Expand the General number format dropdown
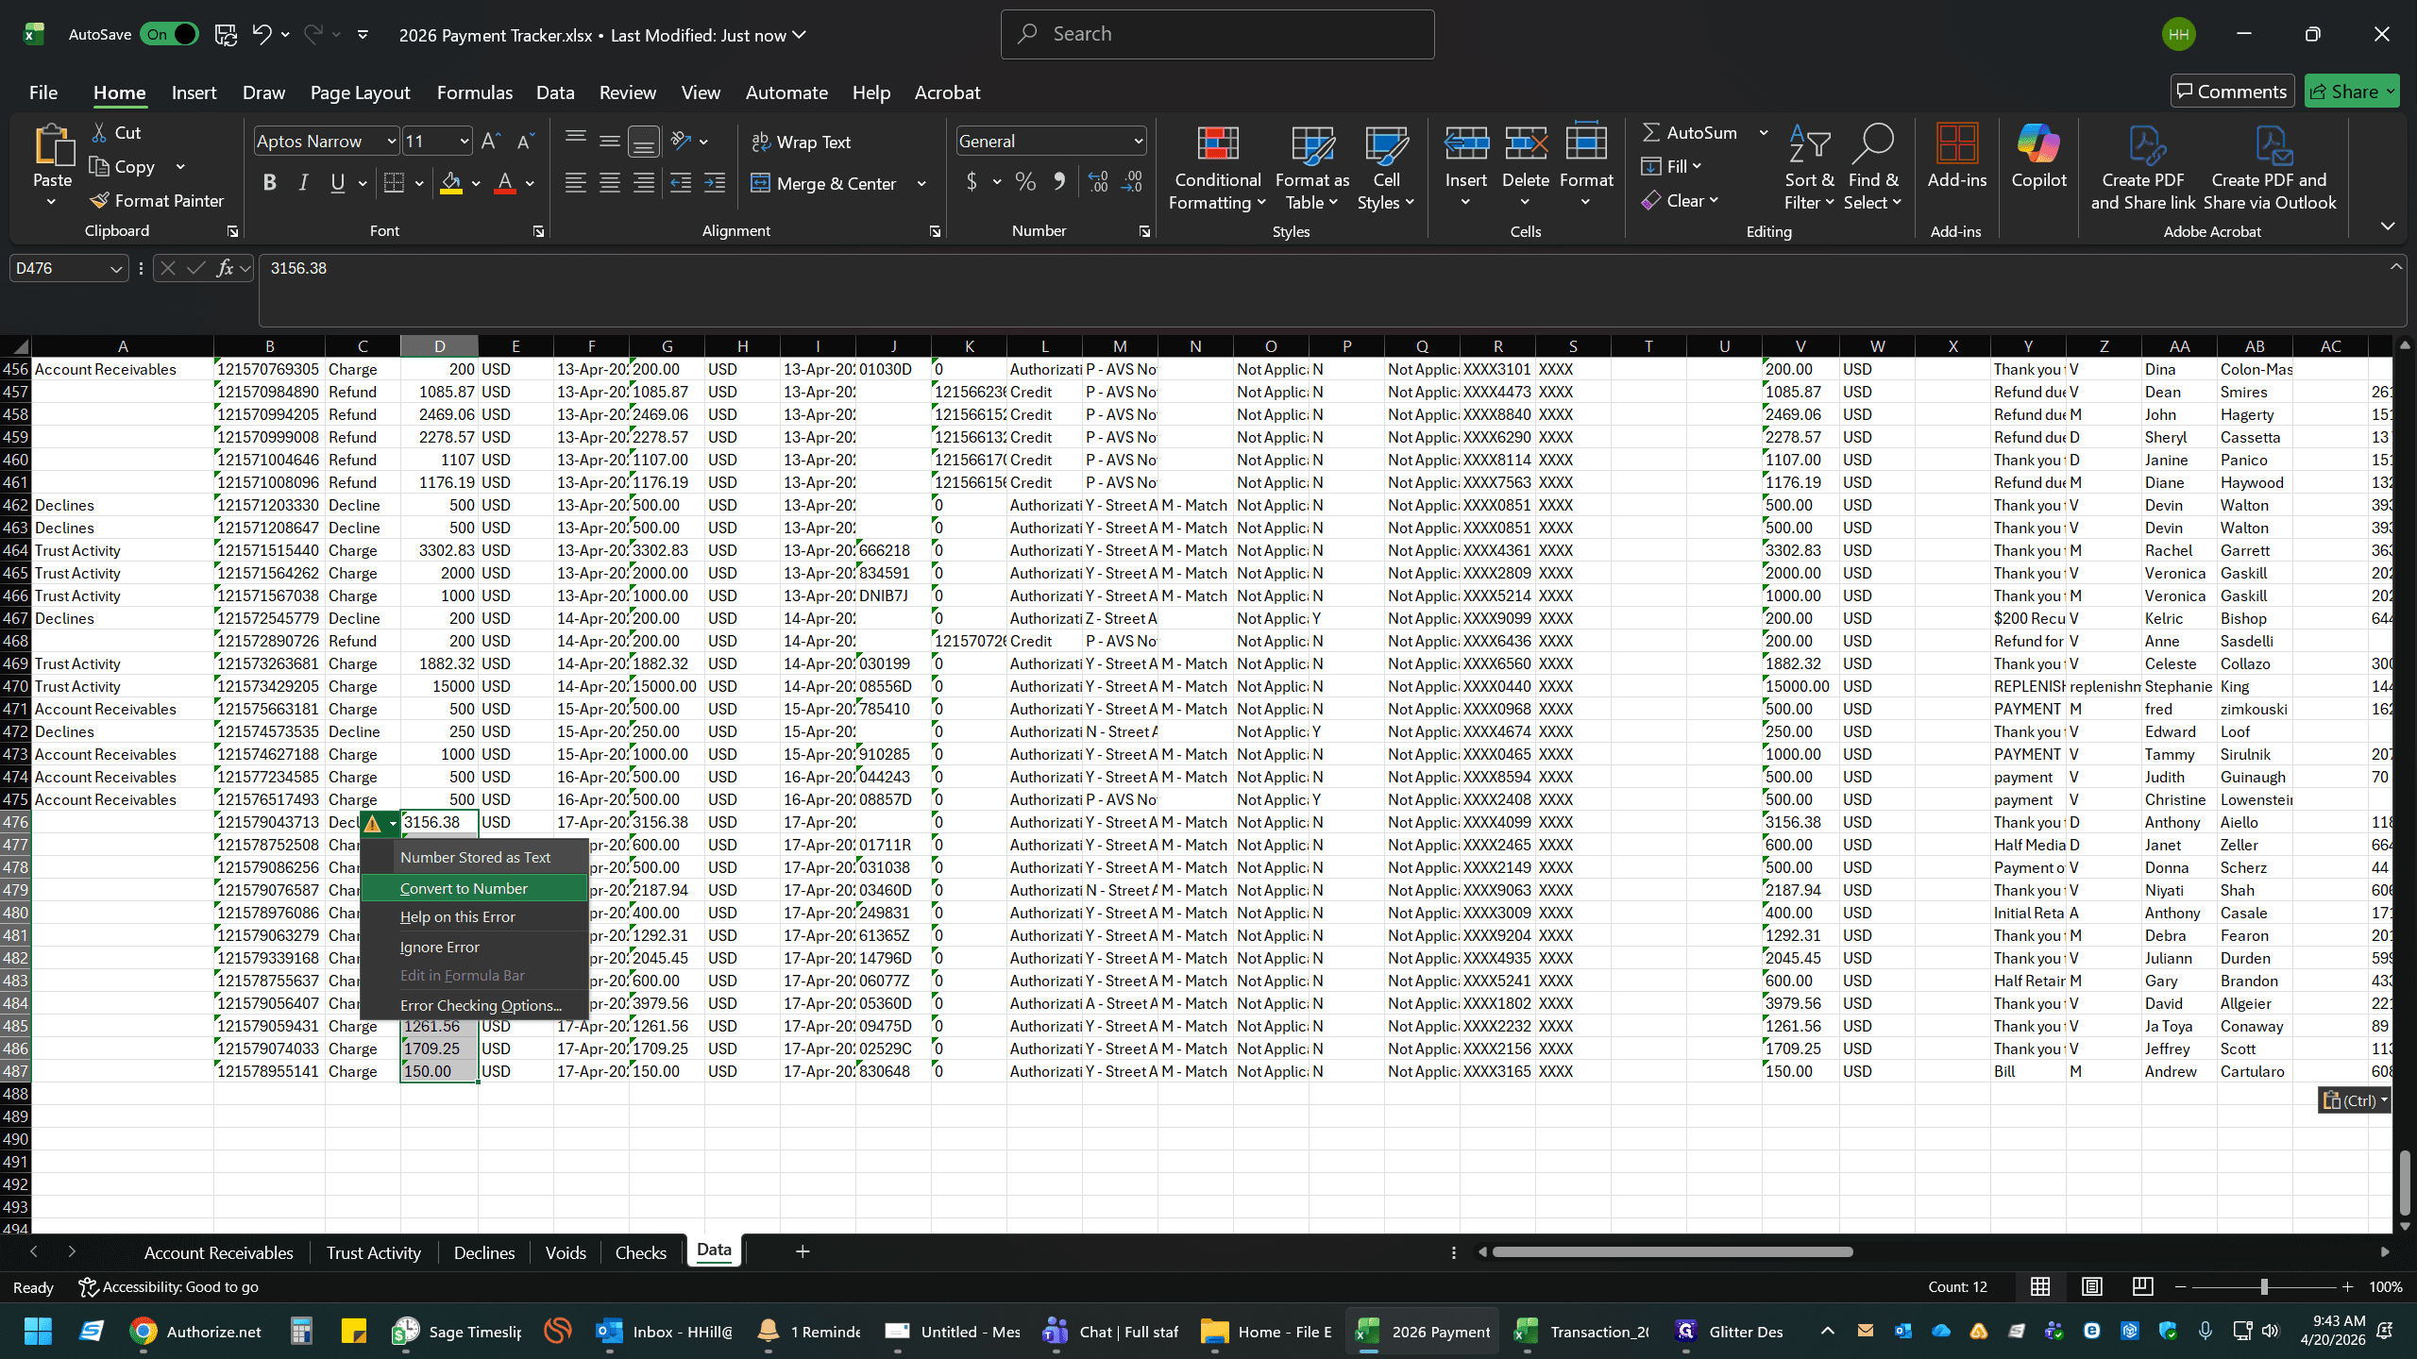The image size is (2417, 1359). pyautogui.click(x=1138, y=142)
